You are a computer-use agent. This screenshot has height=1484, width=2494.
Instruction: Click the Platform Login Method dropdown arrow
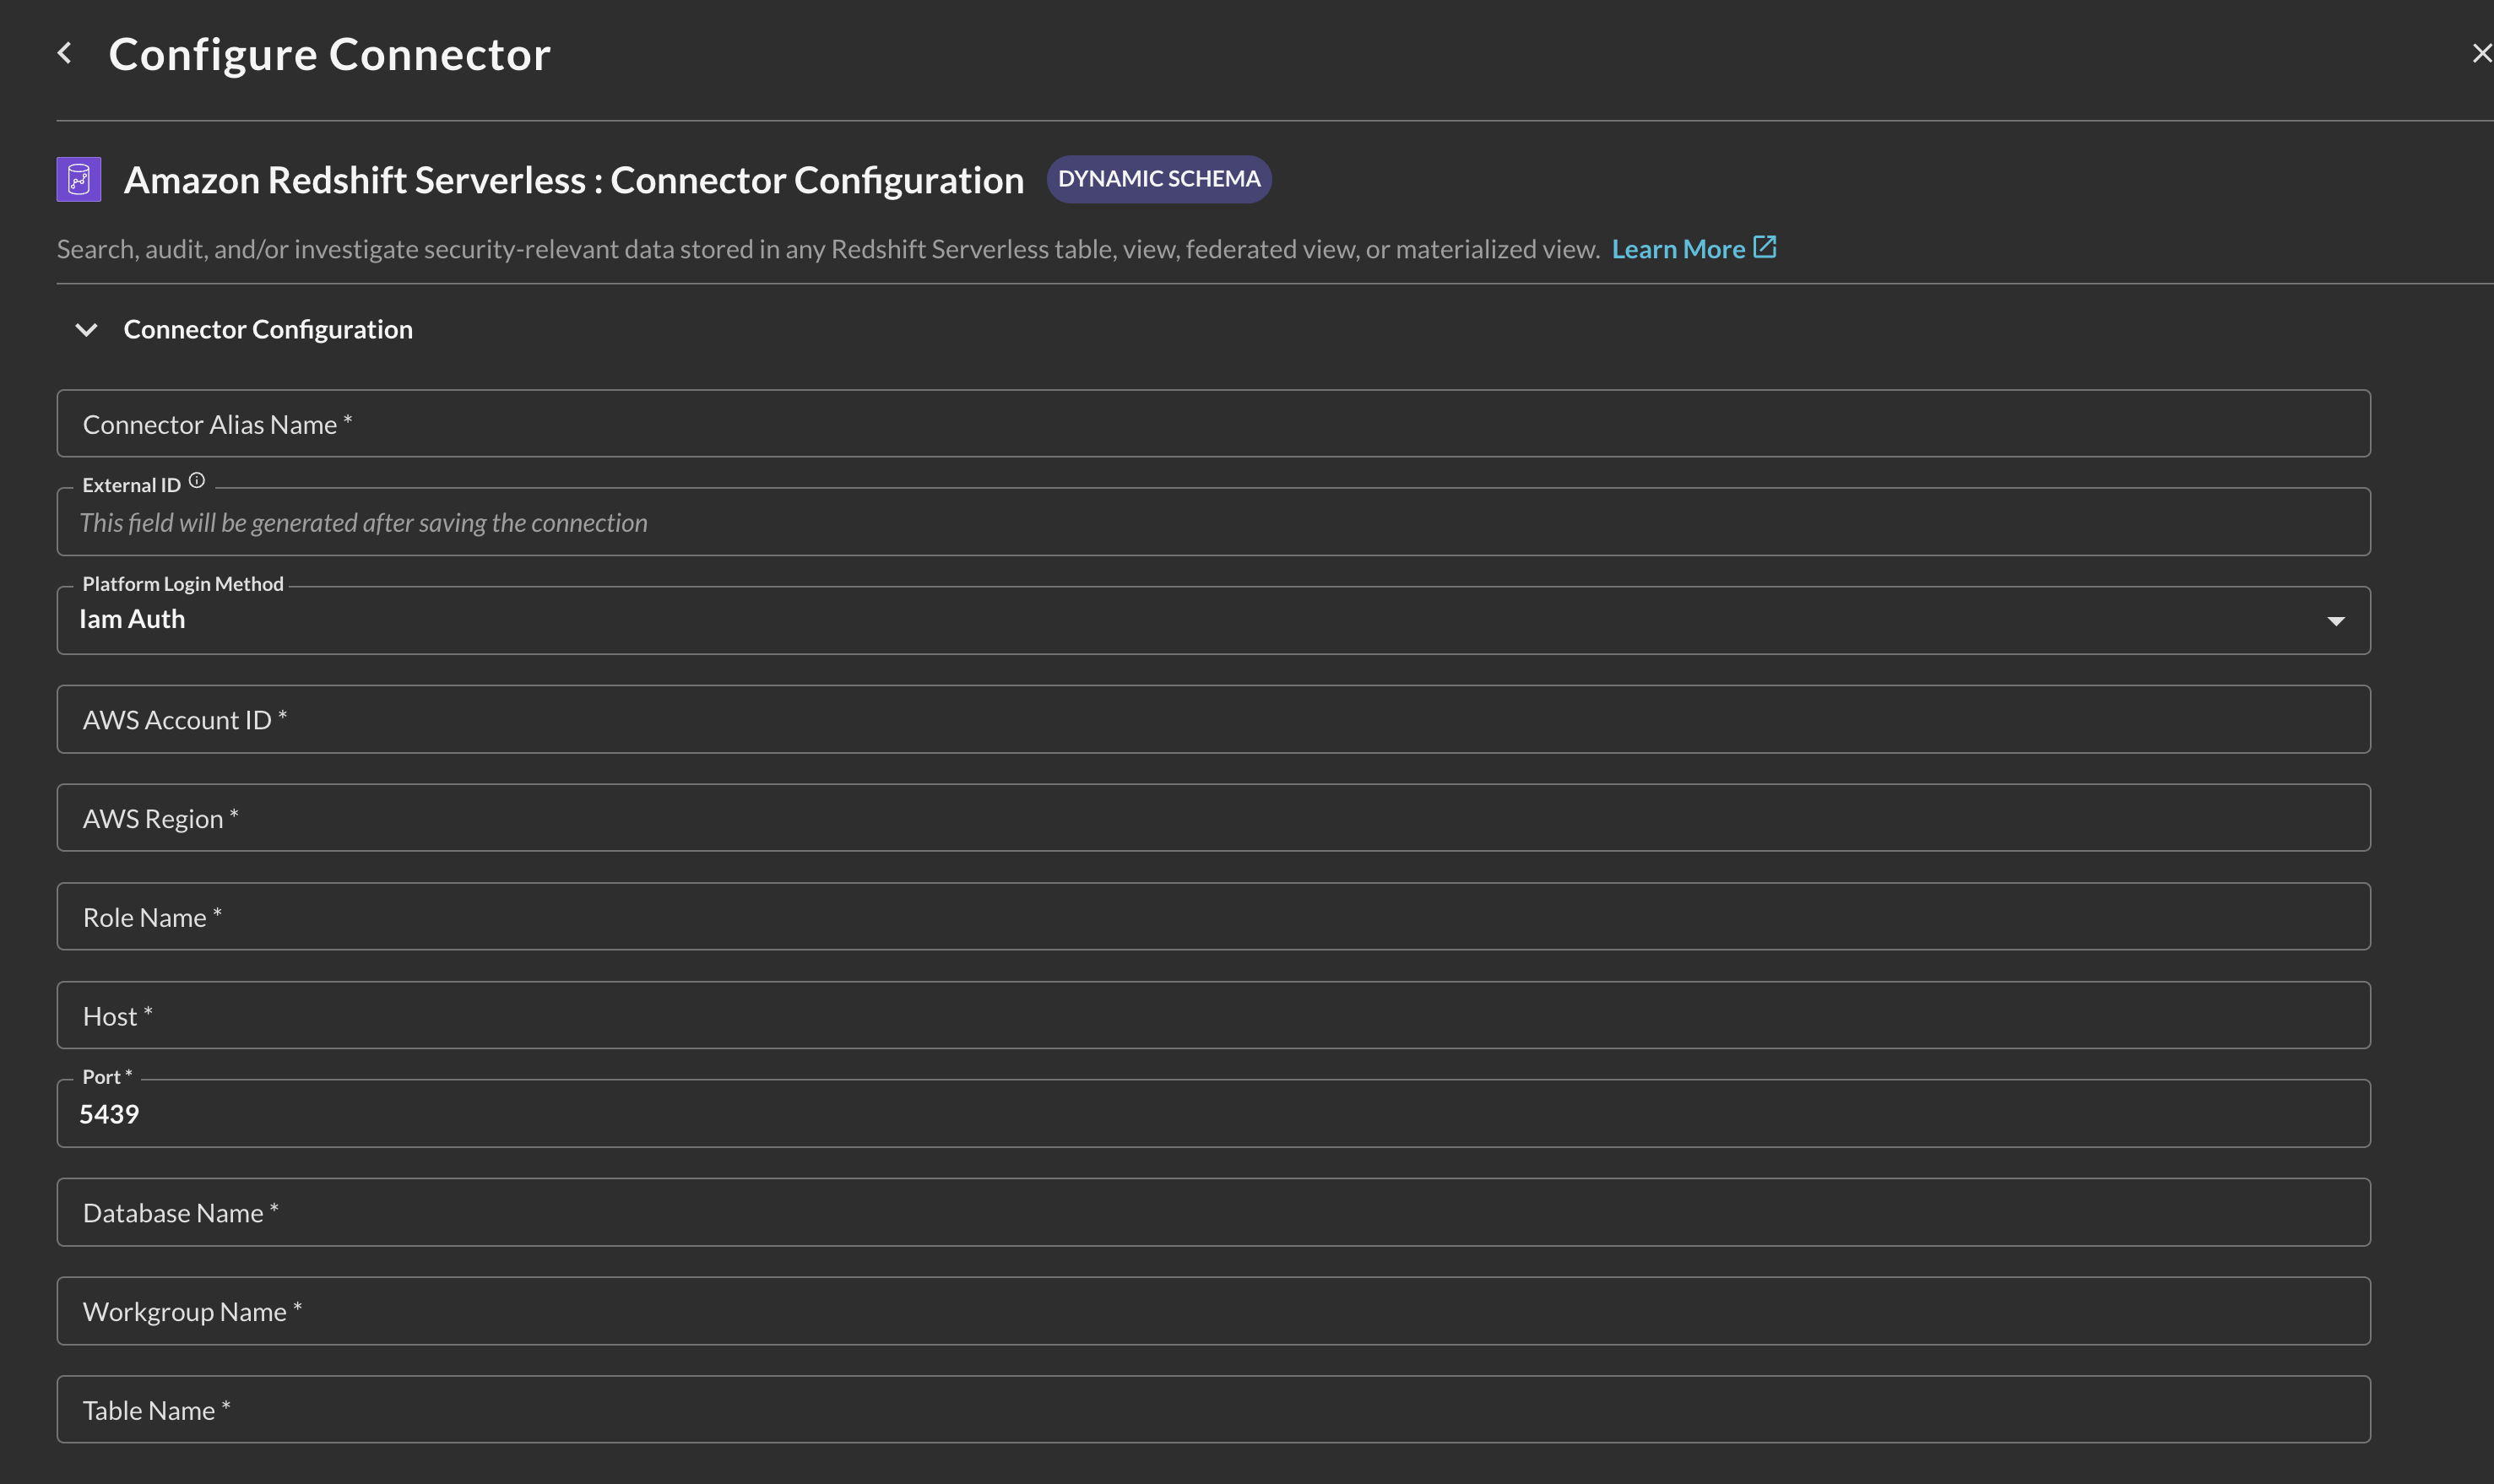pos(2336,621)
